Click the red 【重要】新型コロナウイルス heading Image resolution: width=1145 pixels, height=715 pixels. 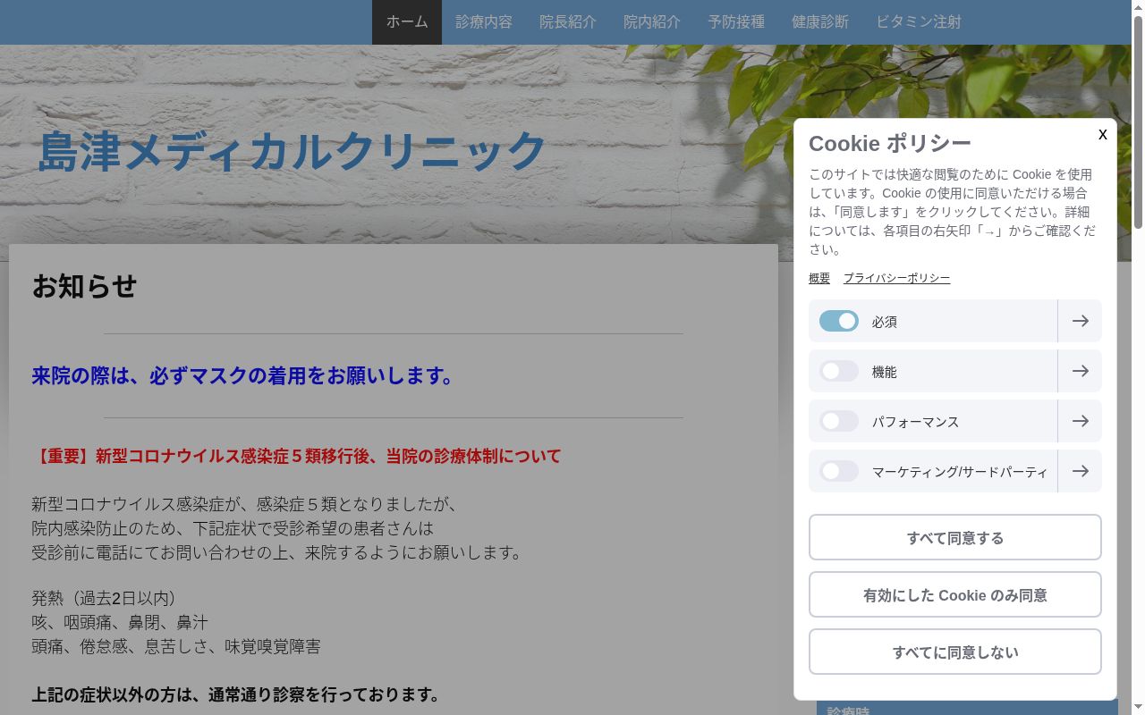[296, 456]
